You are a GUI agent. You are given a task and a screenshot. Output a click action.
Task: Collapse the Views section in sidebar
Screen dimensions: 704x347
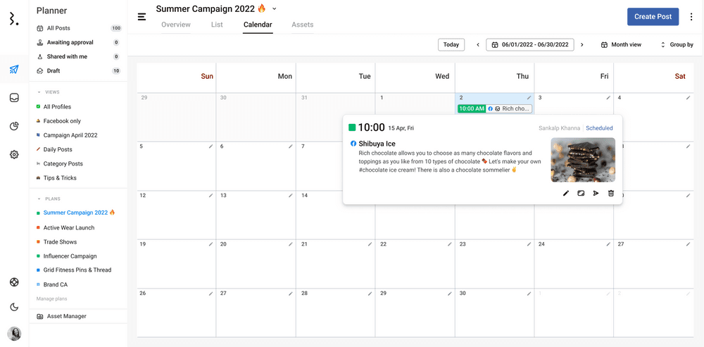pos(39,92)
